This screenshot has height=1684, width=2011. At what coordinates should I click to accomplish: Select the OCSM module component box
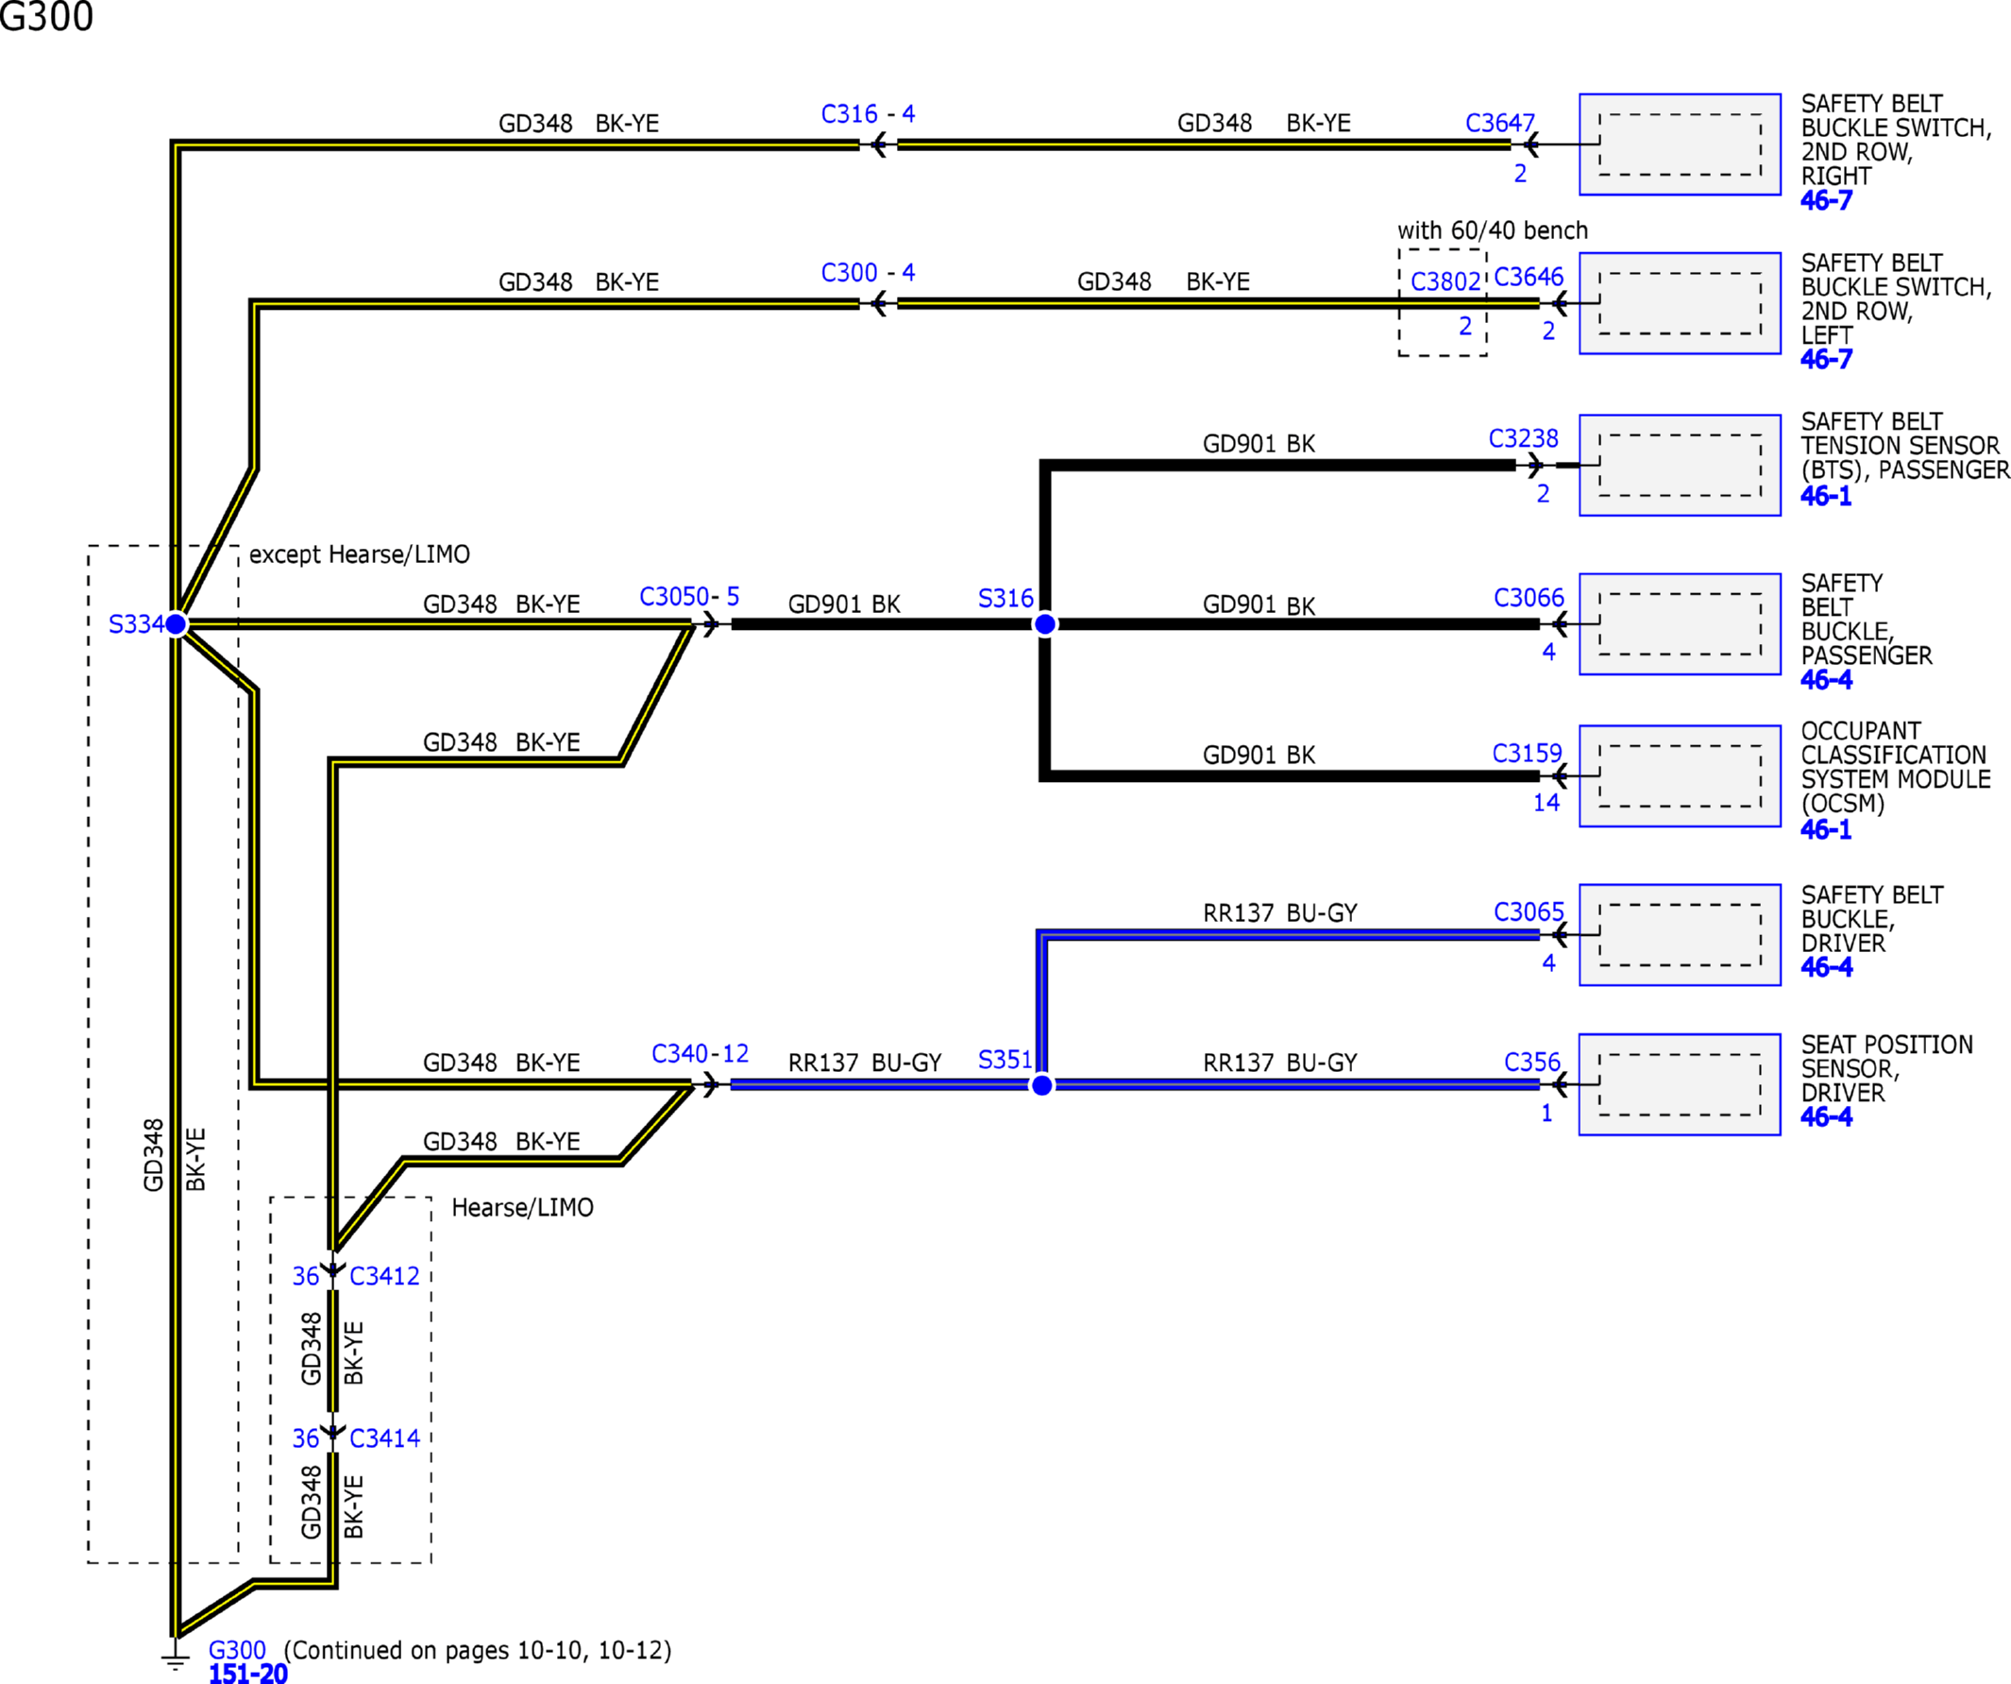click(x=1680, y=776)
